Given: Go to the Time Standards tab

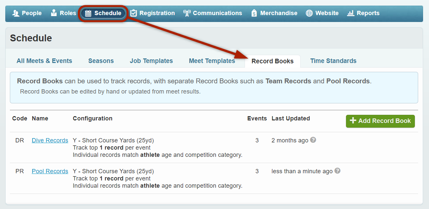Looking at the screenshot, I should point(333,61).
